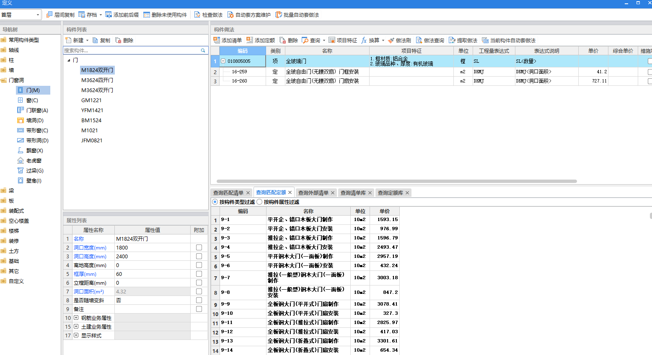Tick the checkbox for 是否随墙变斜
Screen dimensions: 652x355
tap(199, 300)
